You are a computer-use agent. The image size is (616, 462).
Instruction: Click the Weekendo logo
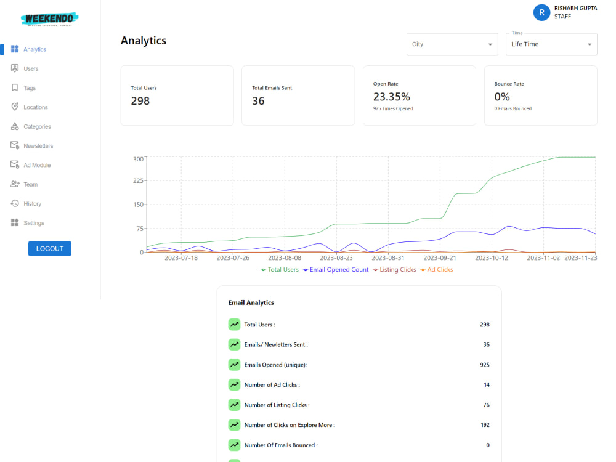[49, 19]
